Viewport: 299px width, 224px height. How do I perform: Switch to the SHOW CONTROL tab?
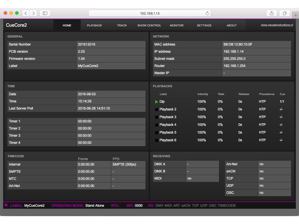pos(149,25)
